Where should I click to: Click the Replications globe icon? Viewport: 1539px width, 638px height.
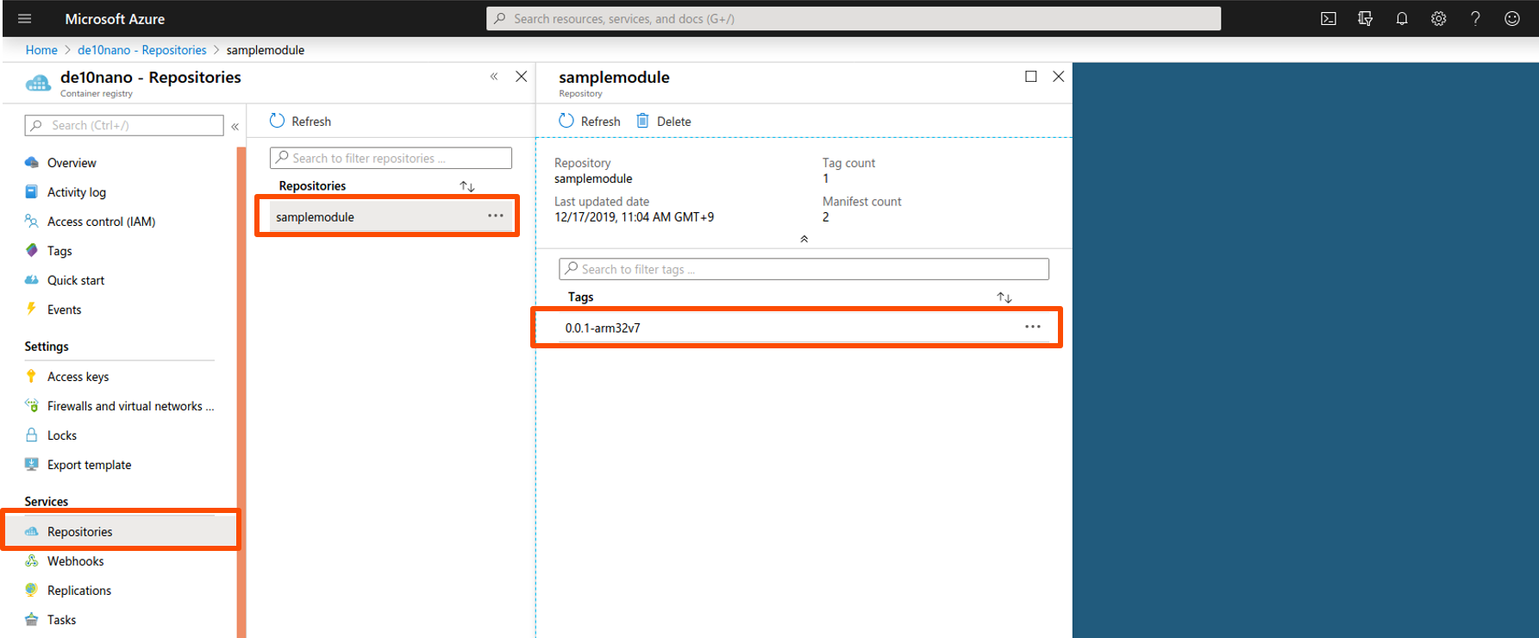pyautogui.click(x=32, y=590)
